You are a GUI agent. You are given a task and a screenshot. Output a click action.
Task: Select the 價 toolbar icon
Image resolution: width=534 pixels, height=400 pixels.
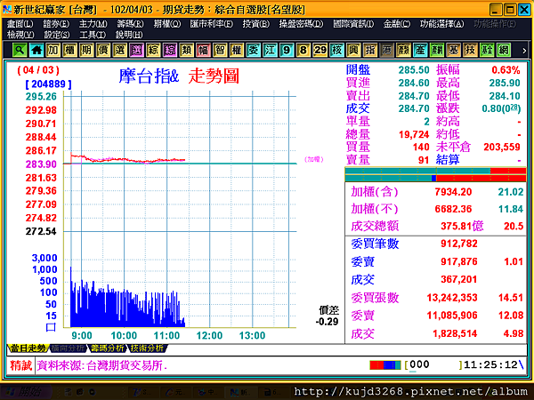click(103, 51)
